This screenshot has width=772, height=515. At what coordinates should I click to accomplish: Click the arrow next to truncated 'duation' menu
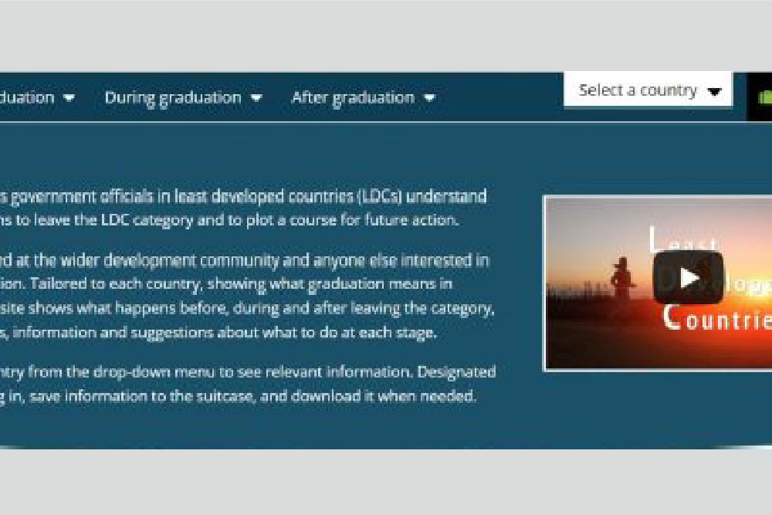coord(69,98)
